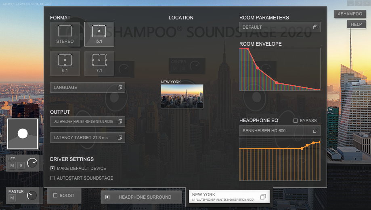Toggle HEADPHONE SURROUND checkbox

(107, 197)
